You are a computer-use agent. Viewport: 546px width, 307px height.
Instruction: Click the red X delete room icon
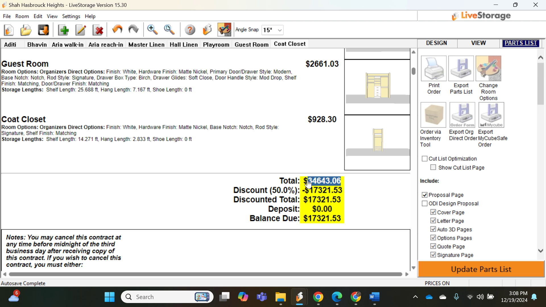pyautogui.click(x=98, y=30)
